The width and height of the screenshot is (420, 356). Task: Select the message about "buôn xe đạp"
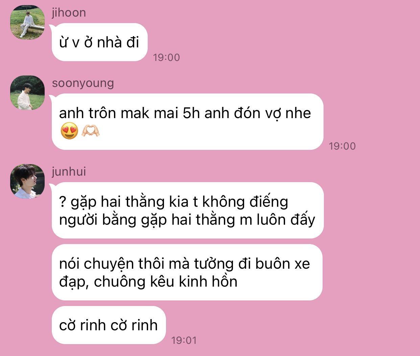(x=187, y=272)
